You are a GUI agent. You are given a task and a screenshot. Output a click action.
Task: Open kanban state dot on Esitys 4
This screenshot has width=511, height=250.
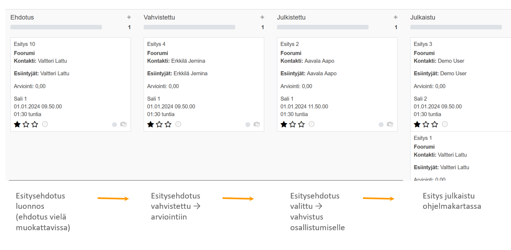point(248,124)
